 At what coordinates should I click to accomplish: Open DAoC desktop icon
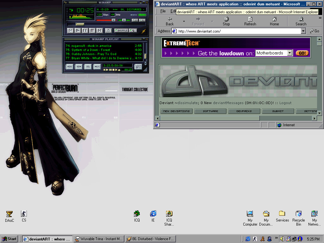click(9, 216)
